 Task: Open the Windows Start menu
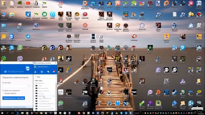pos(2,113)
